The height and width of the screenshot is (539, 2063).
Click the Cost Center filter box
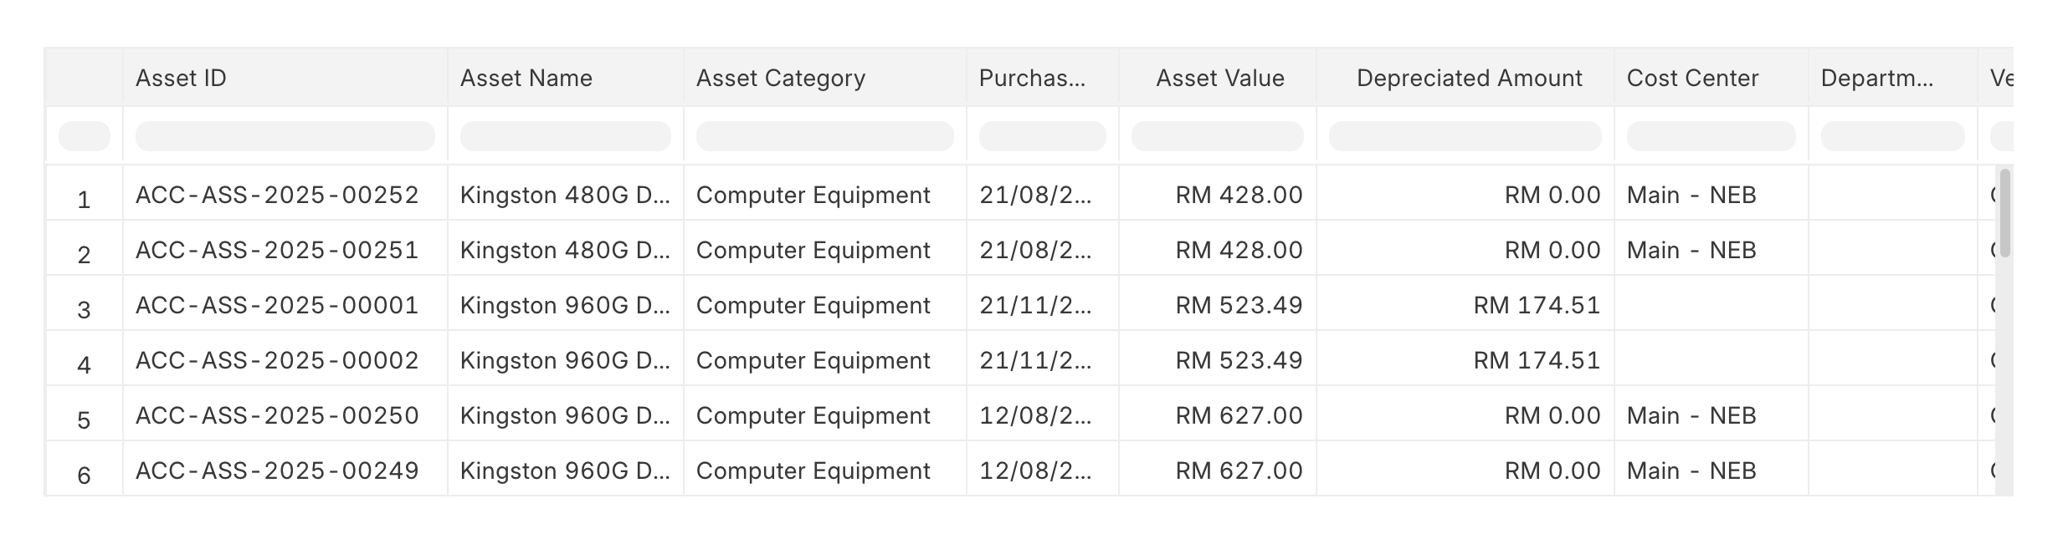[x=1711, y=135]
